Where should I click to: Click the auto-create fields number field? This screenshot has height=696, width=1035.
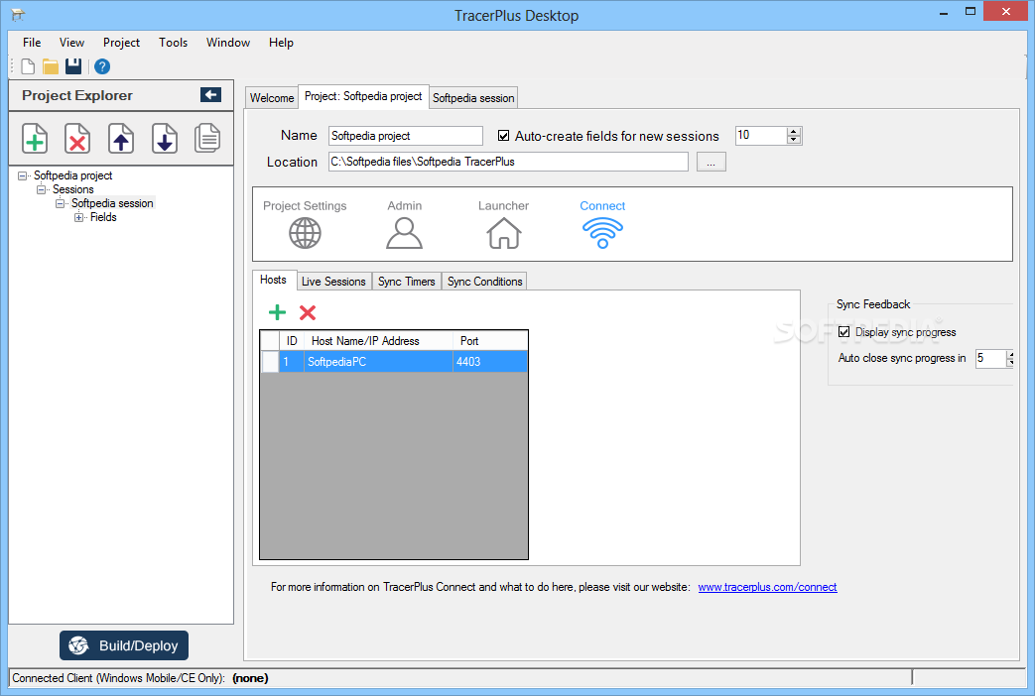pyautogui.click(x=761, y=135)
